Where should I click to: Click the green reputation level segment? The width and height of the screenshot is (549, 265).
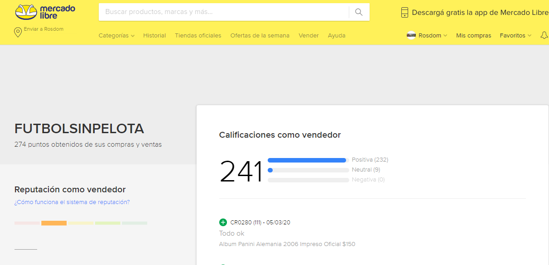[135, 223]
